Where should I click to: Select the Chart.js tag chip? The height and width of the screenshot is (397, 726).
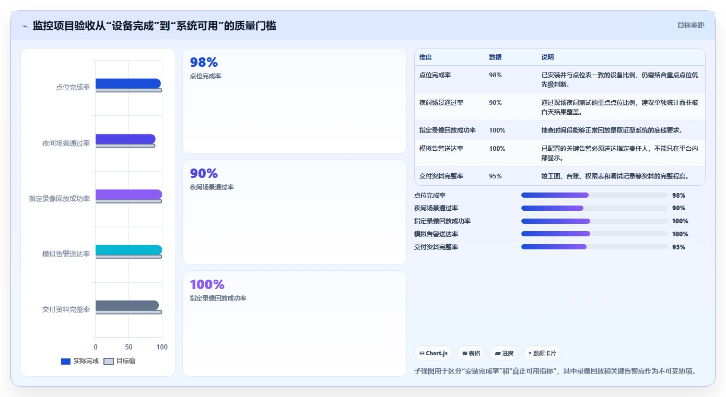point(434,353)
